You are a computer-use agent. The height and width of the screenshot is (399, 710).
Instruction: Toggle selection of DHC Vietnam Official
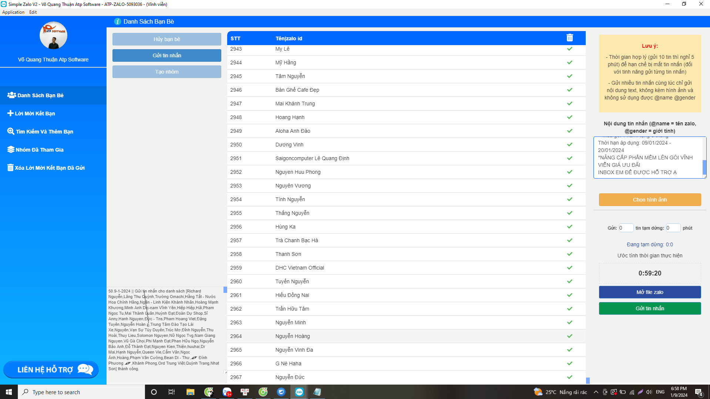pyautogui.click(x=569, y=268)
